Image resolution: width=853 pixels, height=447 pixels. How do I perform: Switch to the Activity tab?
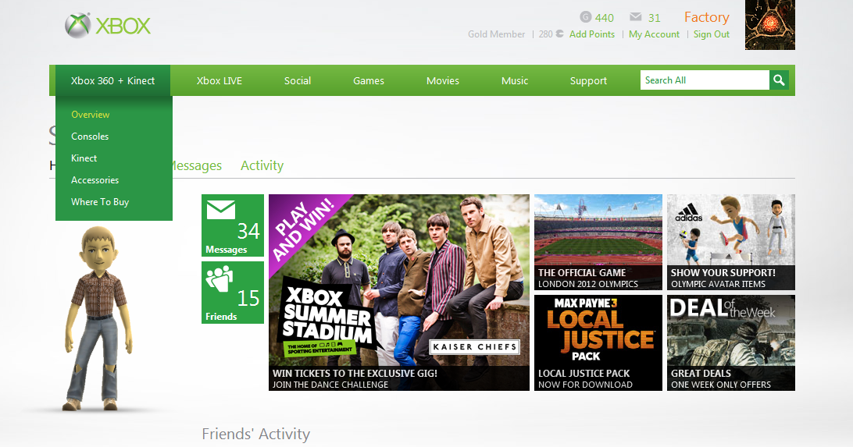[262, 165]
